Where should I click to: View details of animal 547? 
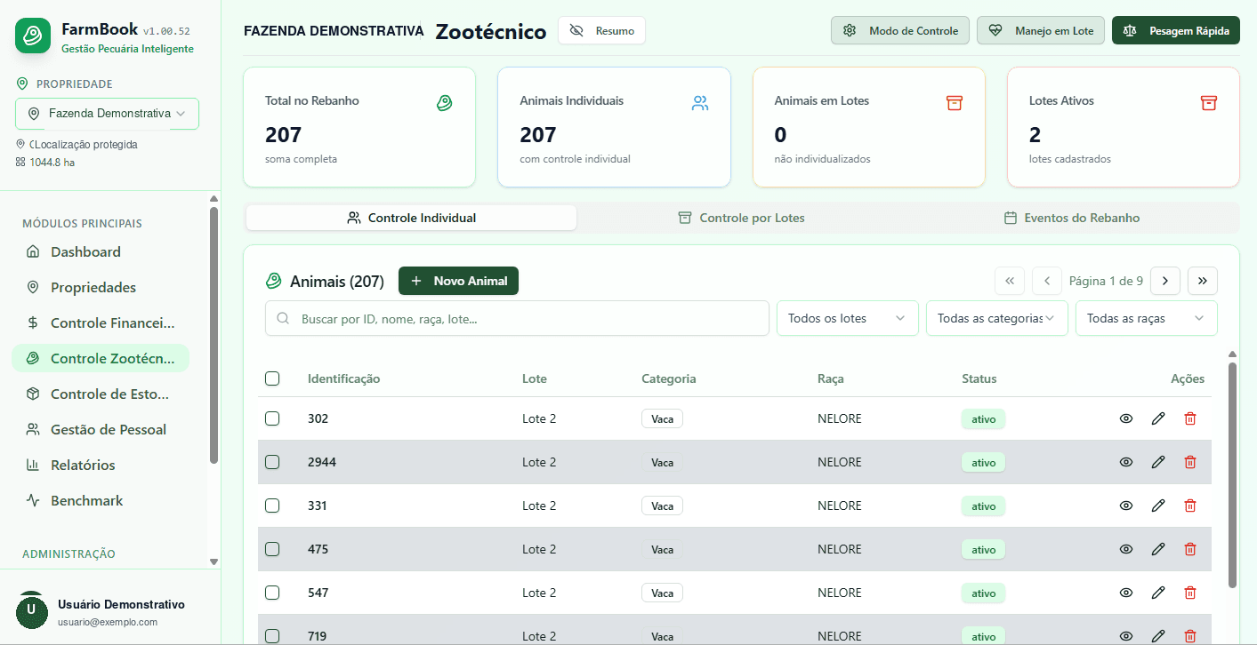pyautogui.click(x=1126, y=593)
